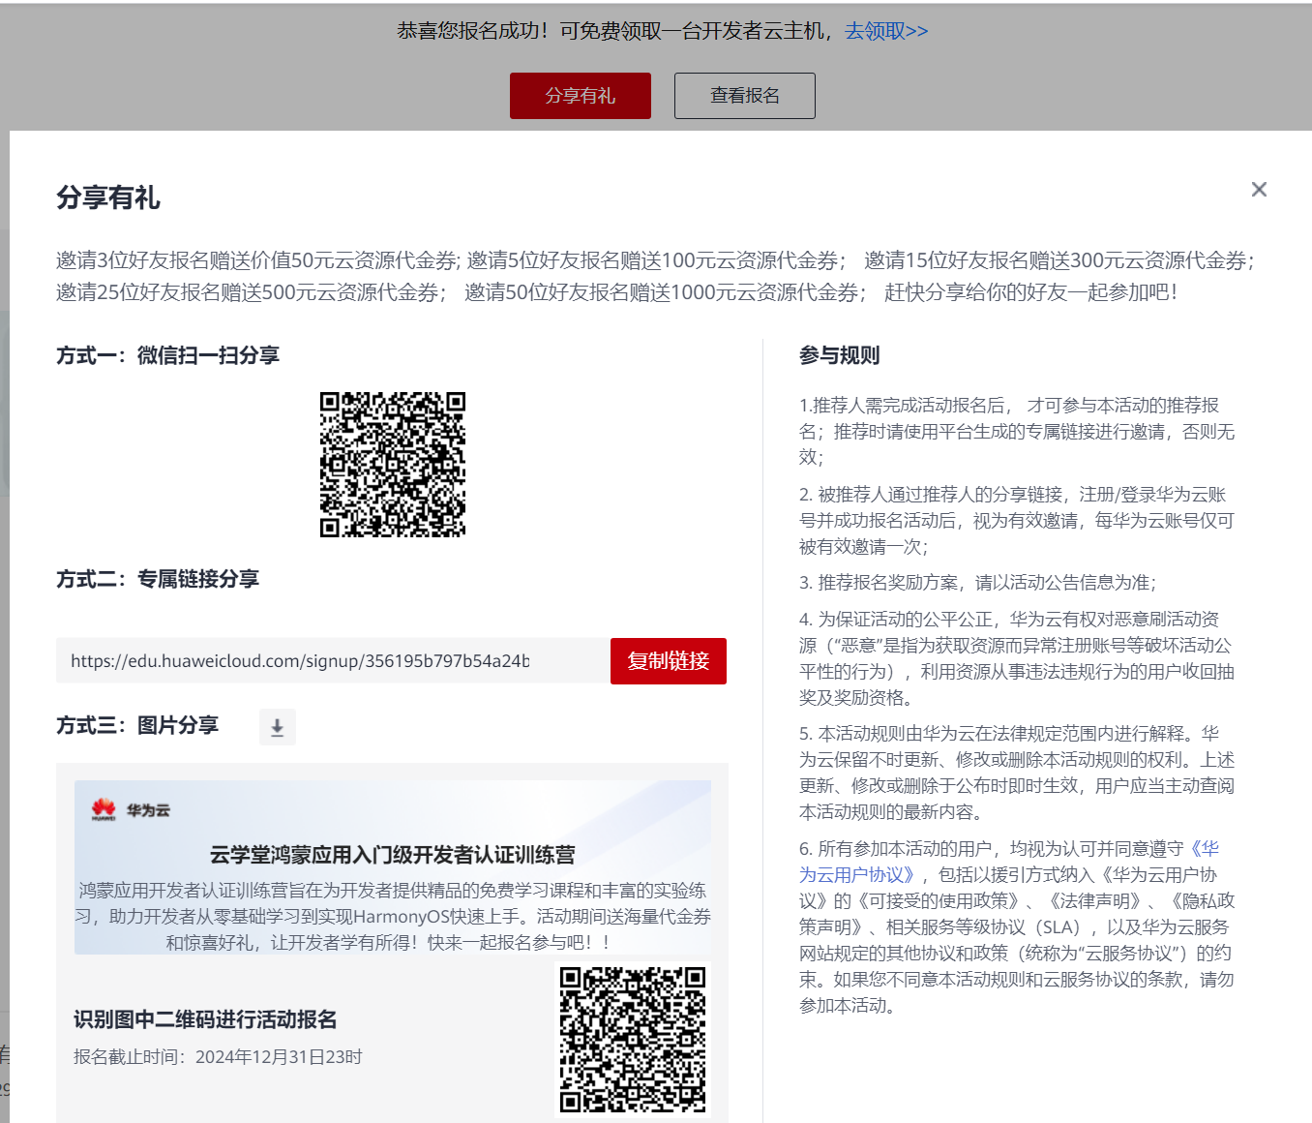Click the 分享有礼 red button
The height and width of the screenshot is (1123, 1312).
tap(581, 96)
